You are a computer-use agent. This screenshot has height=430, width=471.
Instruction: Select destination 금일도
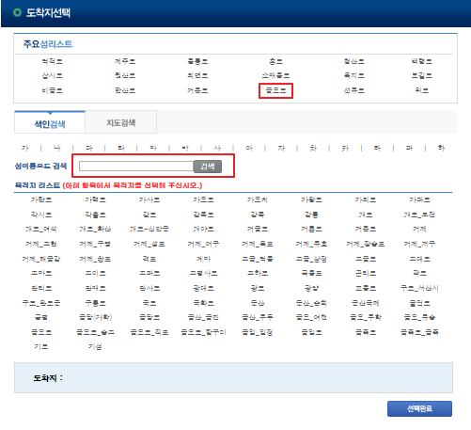click(x=311, y=332)
